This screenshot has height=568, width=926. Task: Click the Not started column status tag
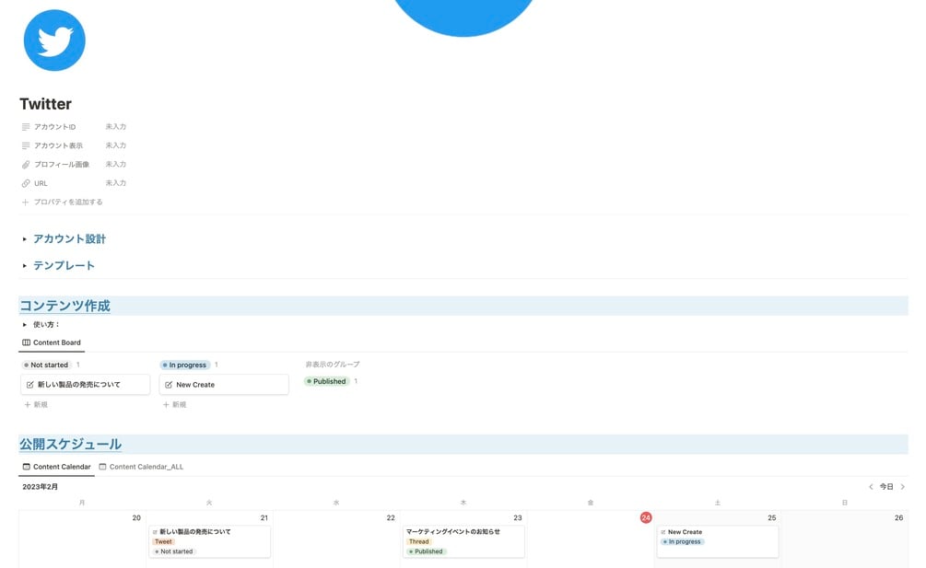[x=46, y=365]
